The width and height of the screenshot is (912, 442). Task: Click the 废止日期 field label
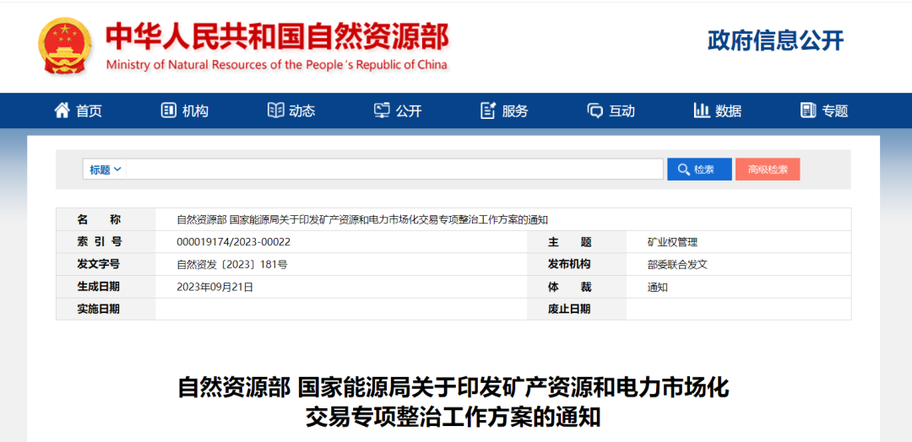(x=569, y=309)
